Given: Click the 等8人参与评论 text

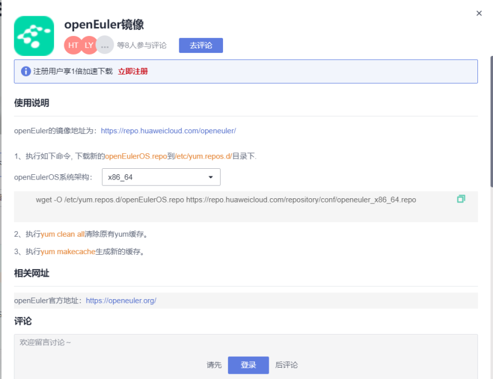Looking at the screenshot, I should (x=142, y=45).
